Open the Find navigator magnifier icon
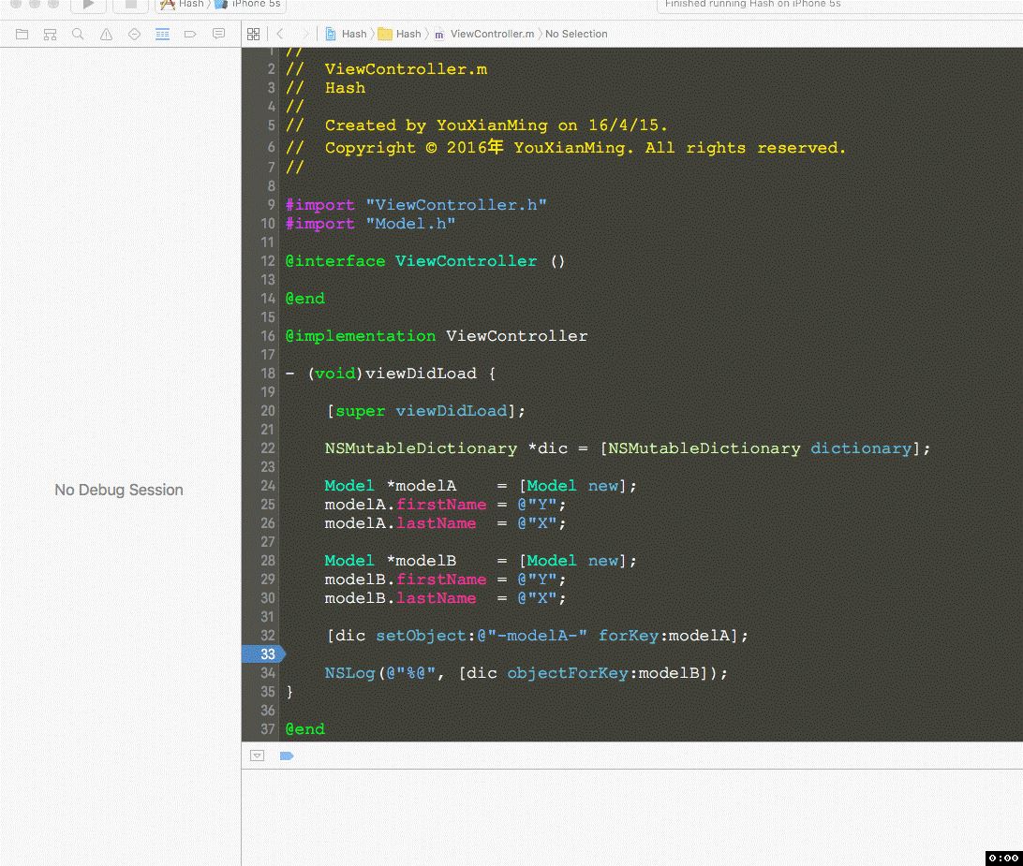Image resolution: width=1023 pixels, height=866 pixels. click(78, 34)
